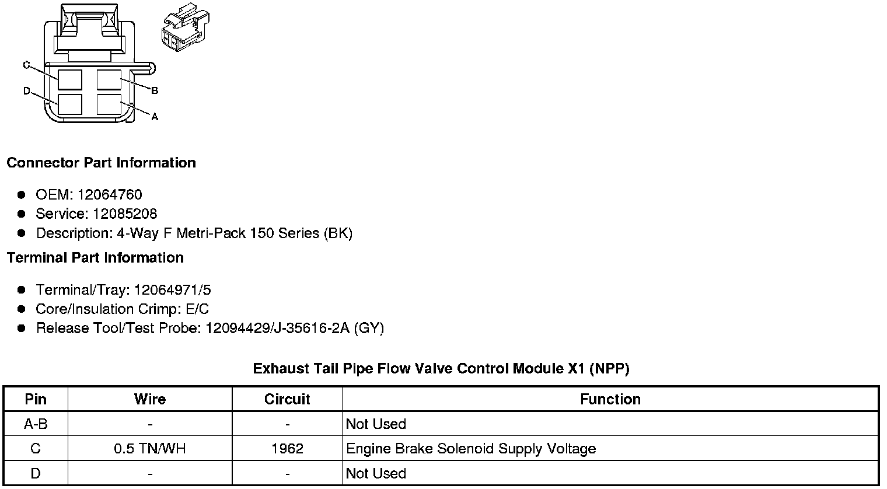Click the 0.5 TN/WH wire cell
The height and width of the screenshot is (489, 887).
click(x=150, y=449)
